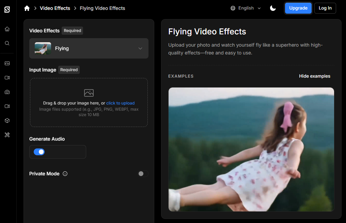
Task: Toggle the dark mode moon icon
Action: (273, 8)
